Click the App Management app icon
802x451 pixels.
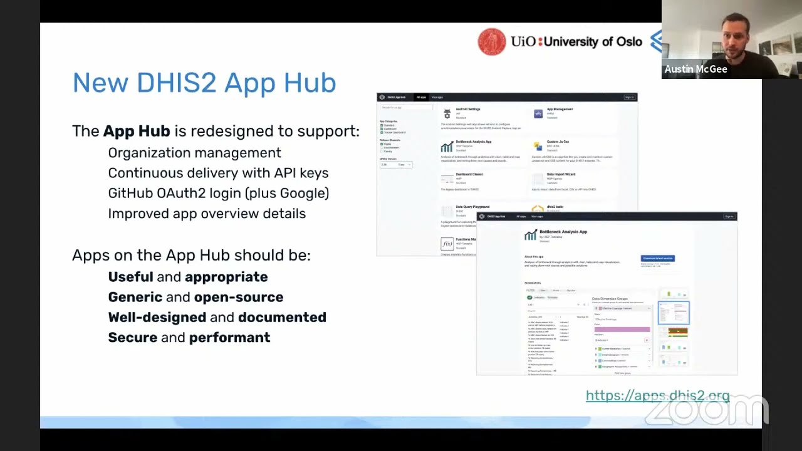click(x=538, y=113)
